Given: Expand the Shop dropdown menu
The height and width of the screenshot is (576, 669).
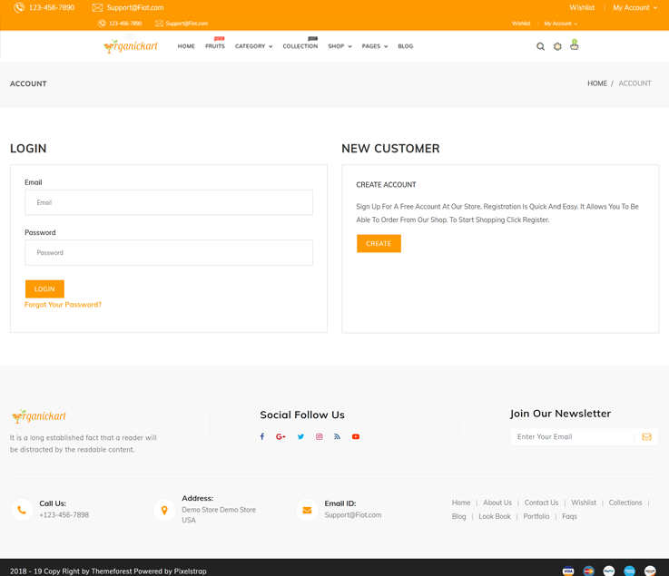Looking at the screenshot, I should (339, 46).
